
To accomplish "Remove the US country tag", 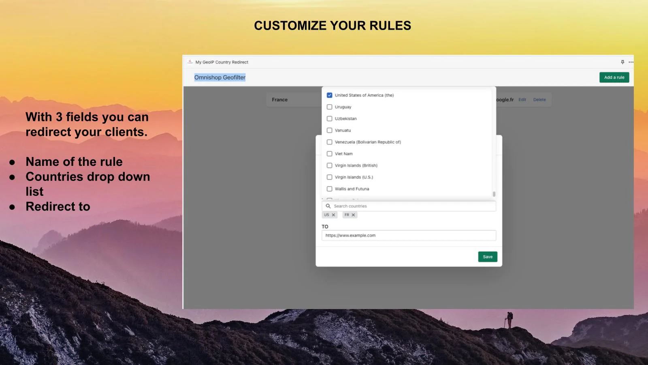I will point(333,215).
